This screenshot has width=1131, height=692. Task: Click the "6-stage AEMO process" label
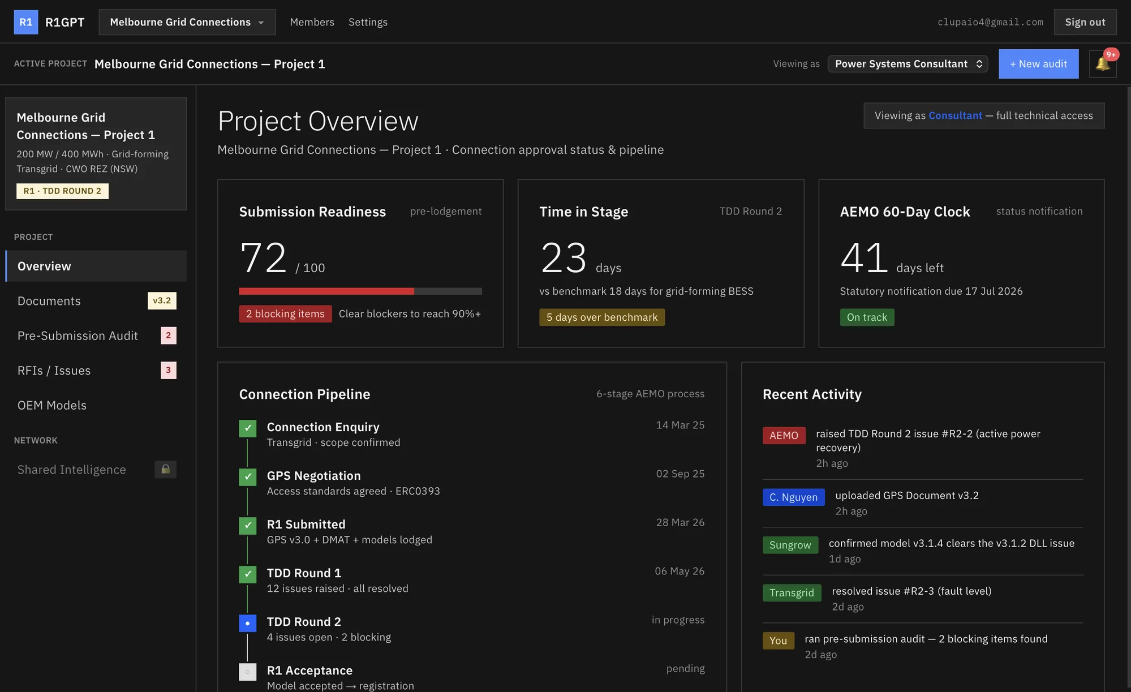click(x=651, y=393)
